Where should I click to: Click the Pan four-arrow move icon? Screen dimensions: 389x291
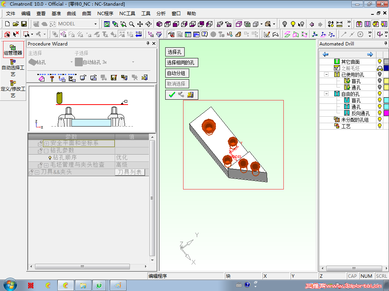(x=140, y=24)
